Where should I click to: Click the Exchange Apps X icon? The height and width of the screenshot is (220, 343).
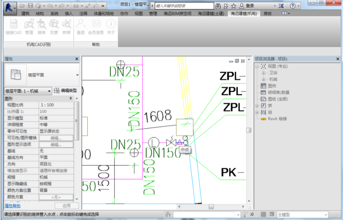tap(281, 6)
